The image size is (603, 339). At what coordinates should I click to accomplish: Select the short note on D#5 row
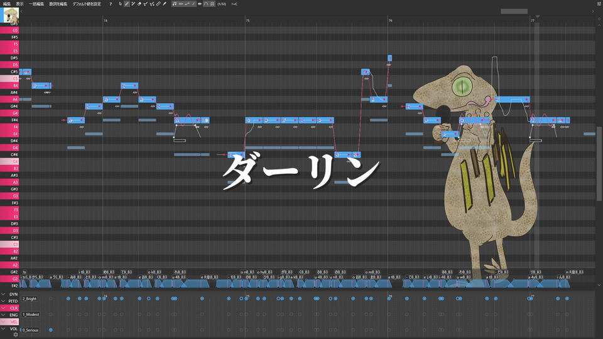pos(389,58)
